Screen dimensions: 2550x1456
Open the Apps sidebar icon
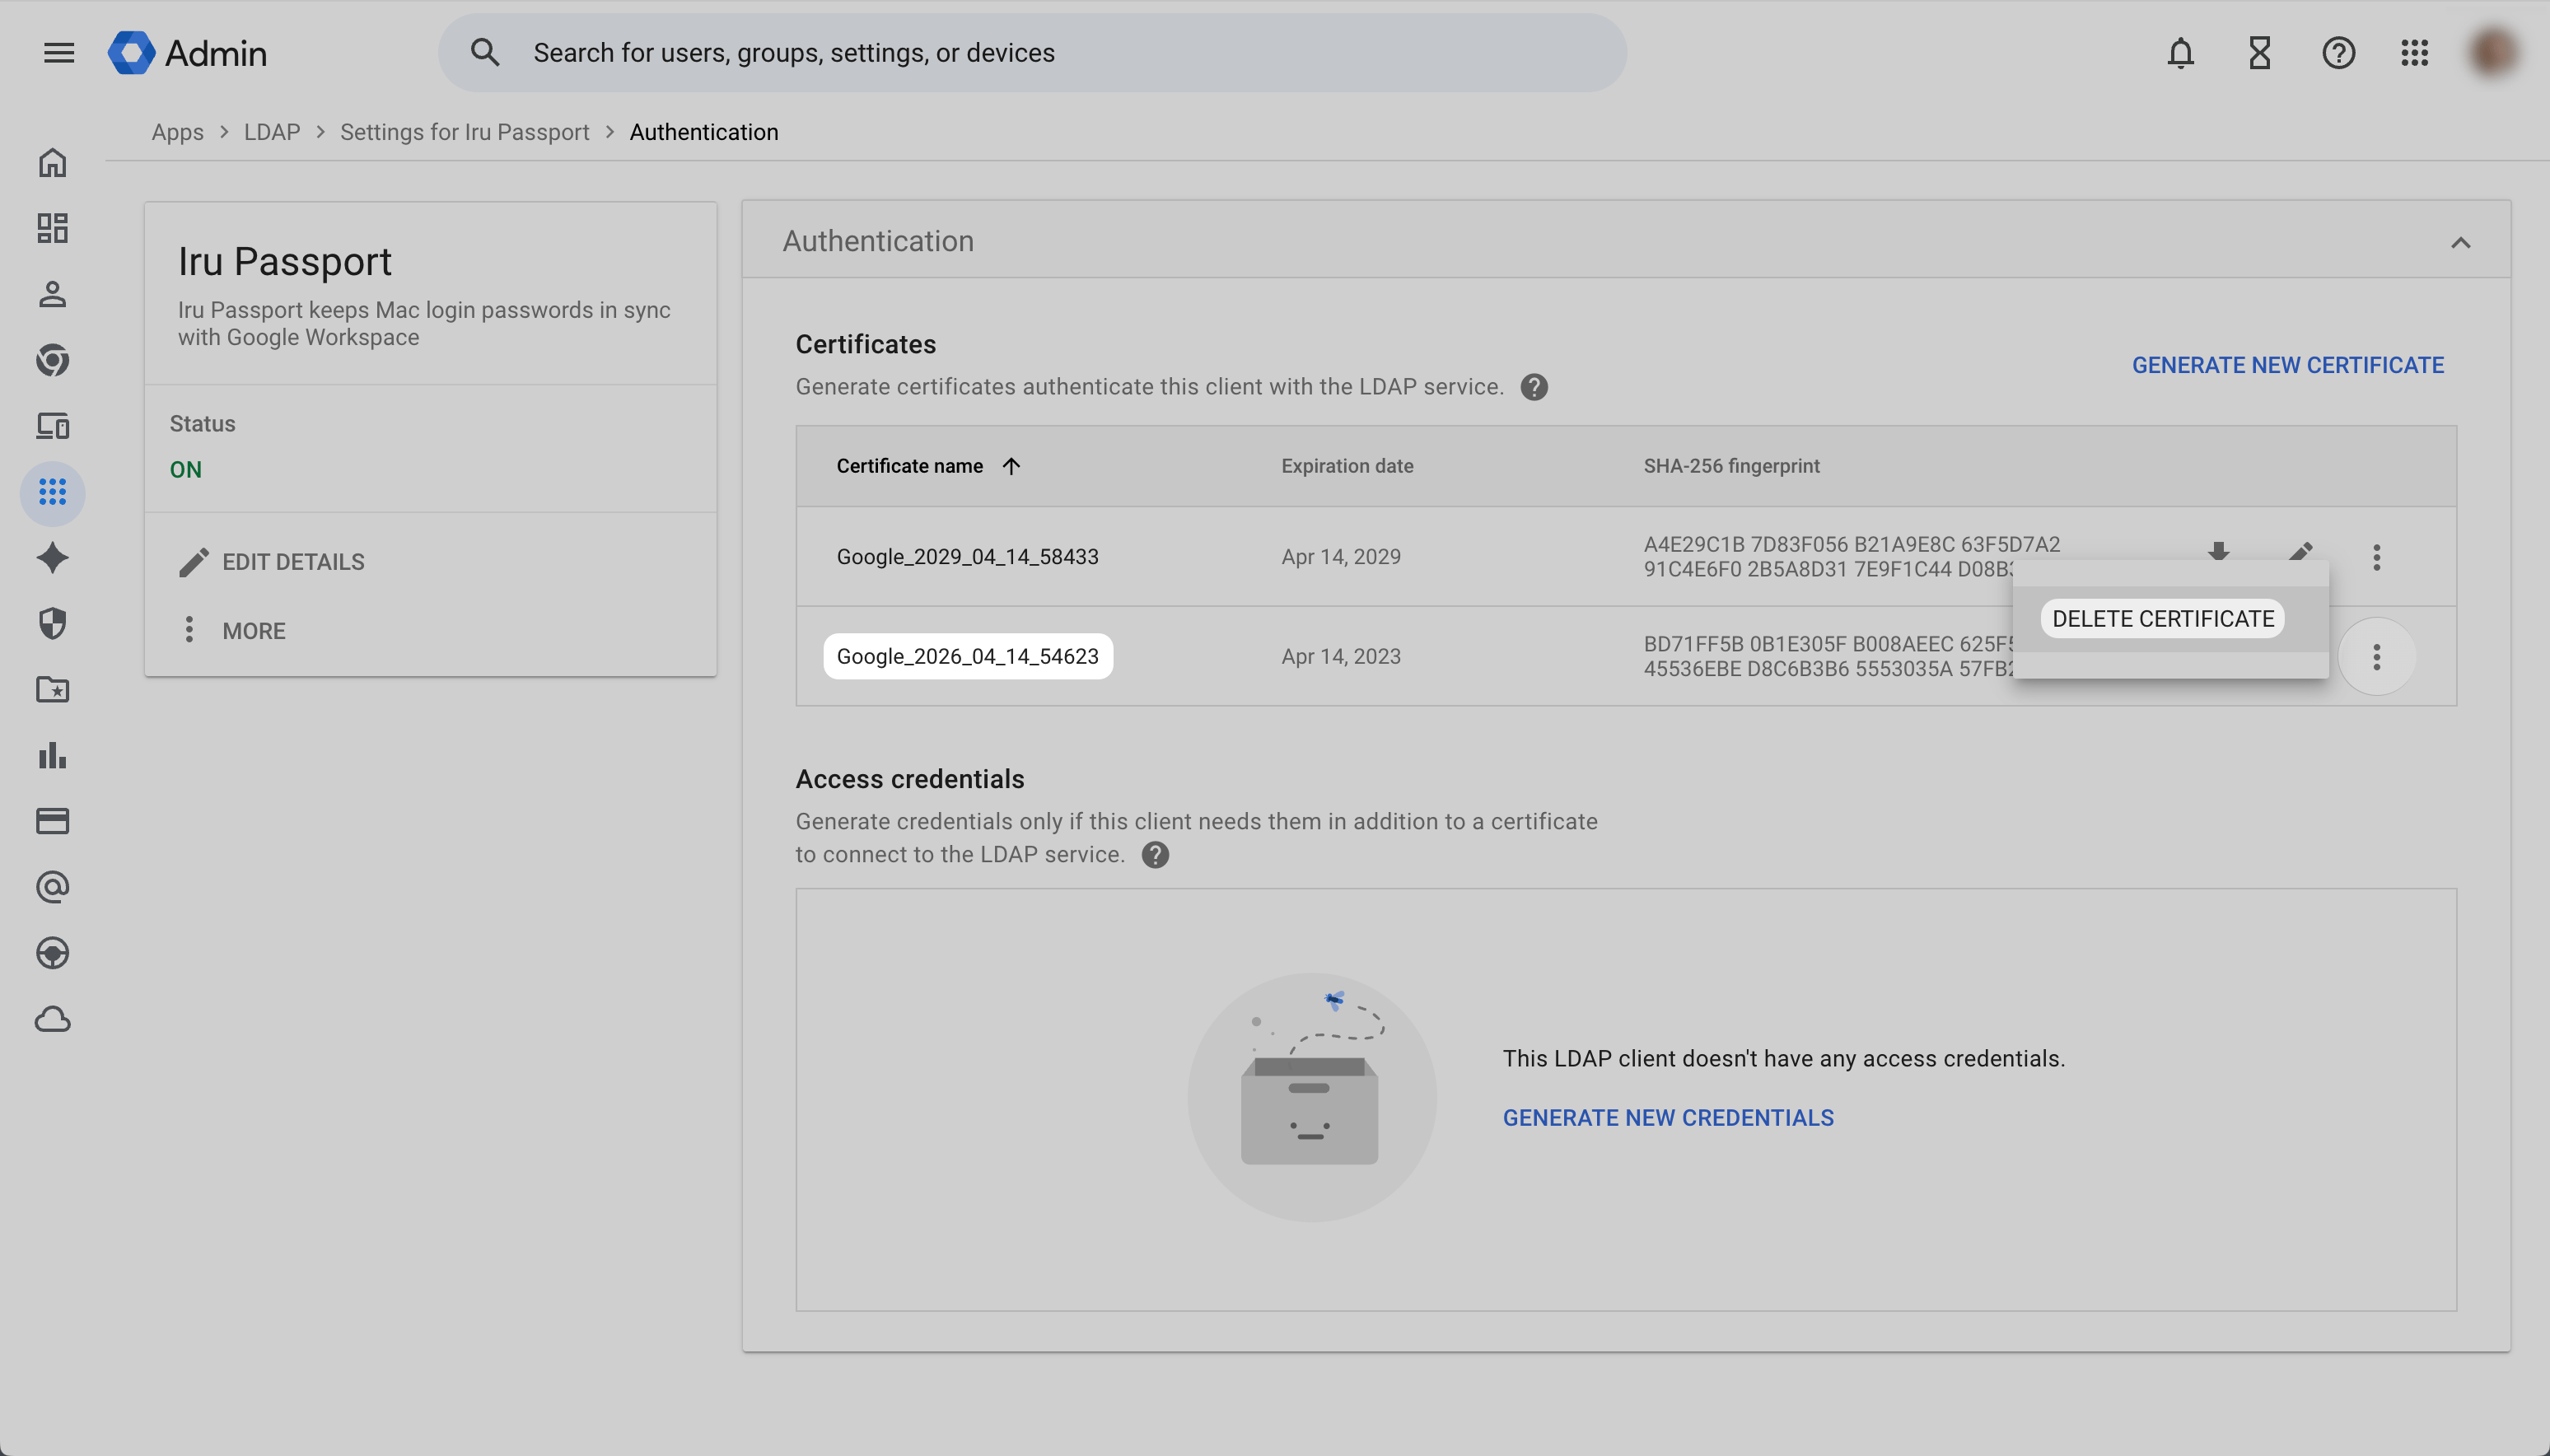[x=53, y=492]
